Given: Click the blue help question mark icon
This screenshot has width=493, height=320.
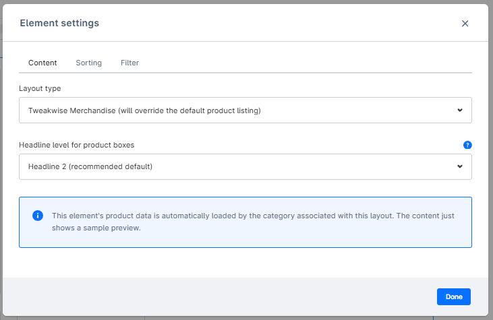Looking at the screenshot, I should 467,145.
